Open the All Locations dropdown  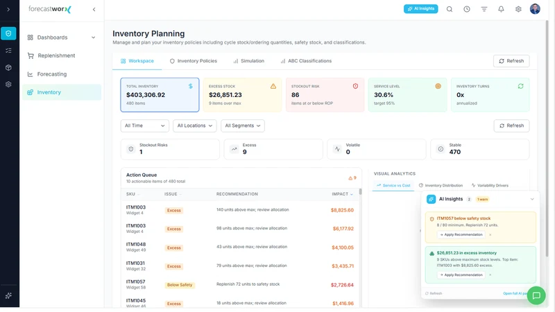195,125
